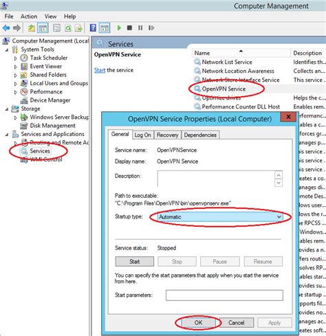Sort services by the Name column header

pyautogui.click(x=241, y=53)
